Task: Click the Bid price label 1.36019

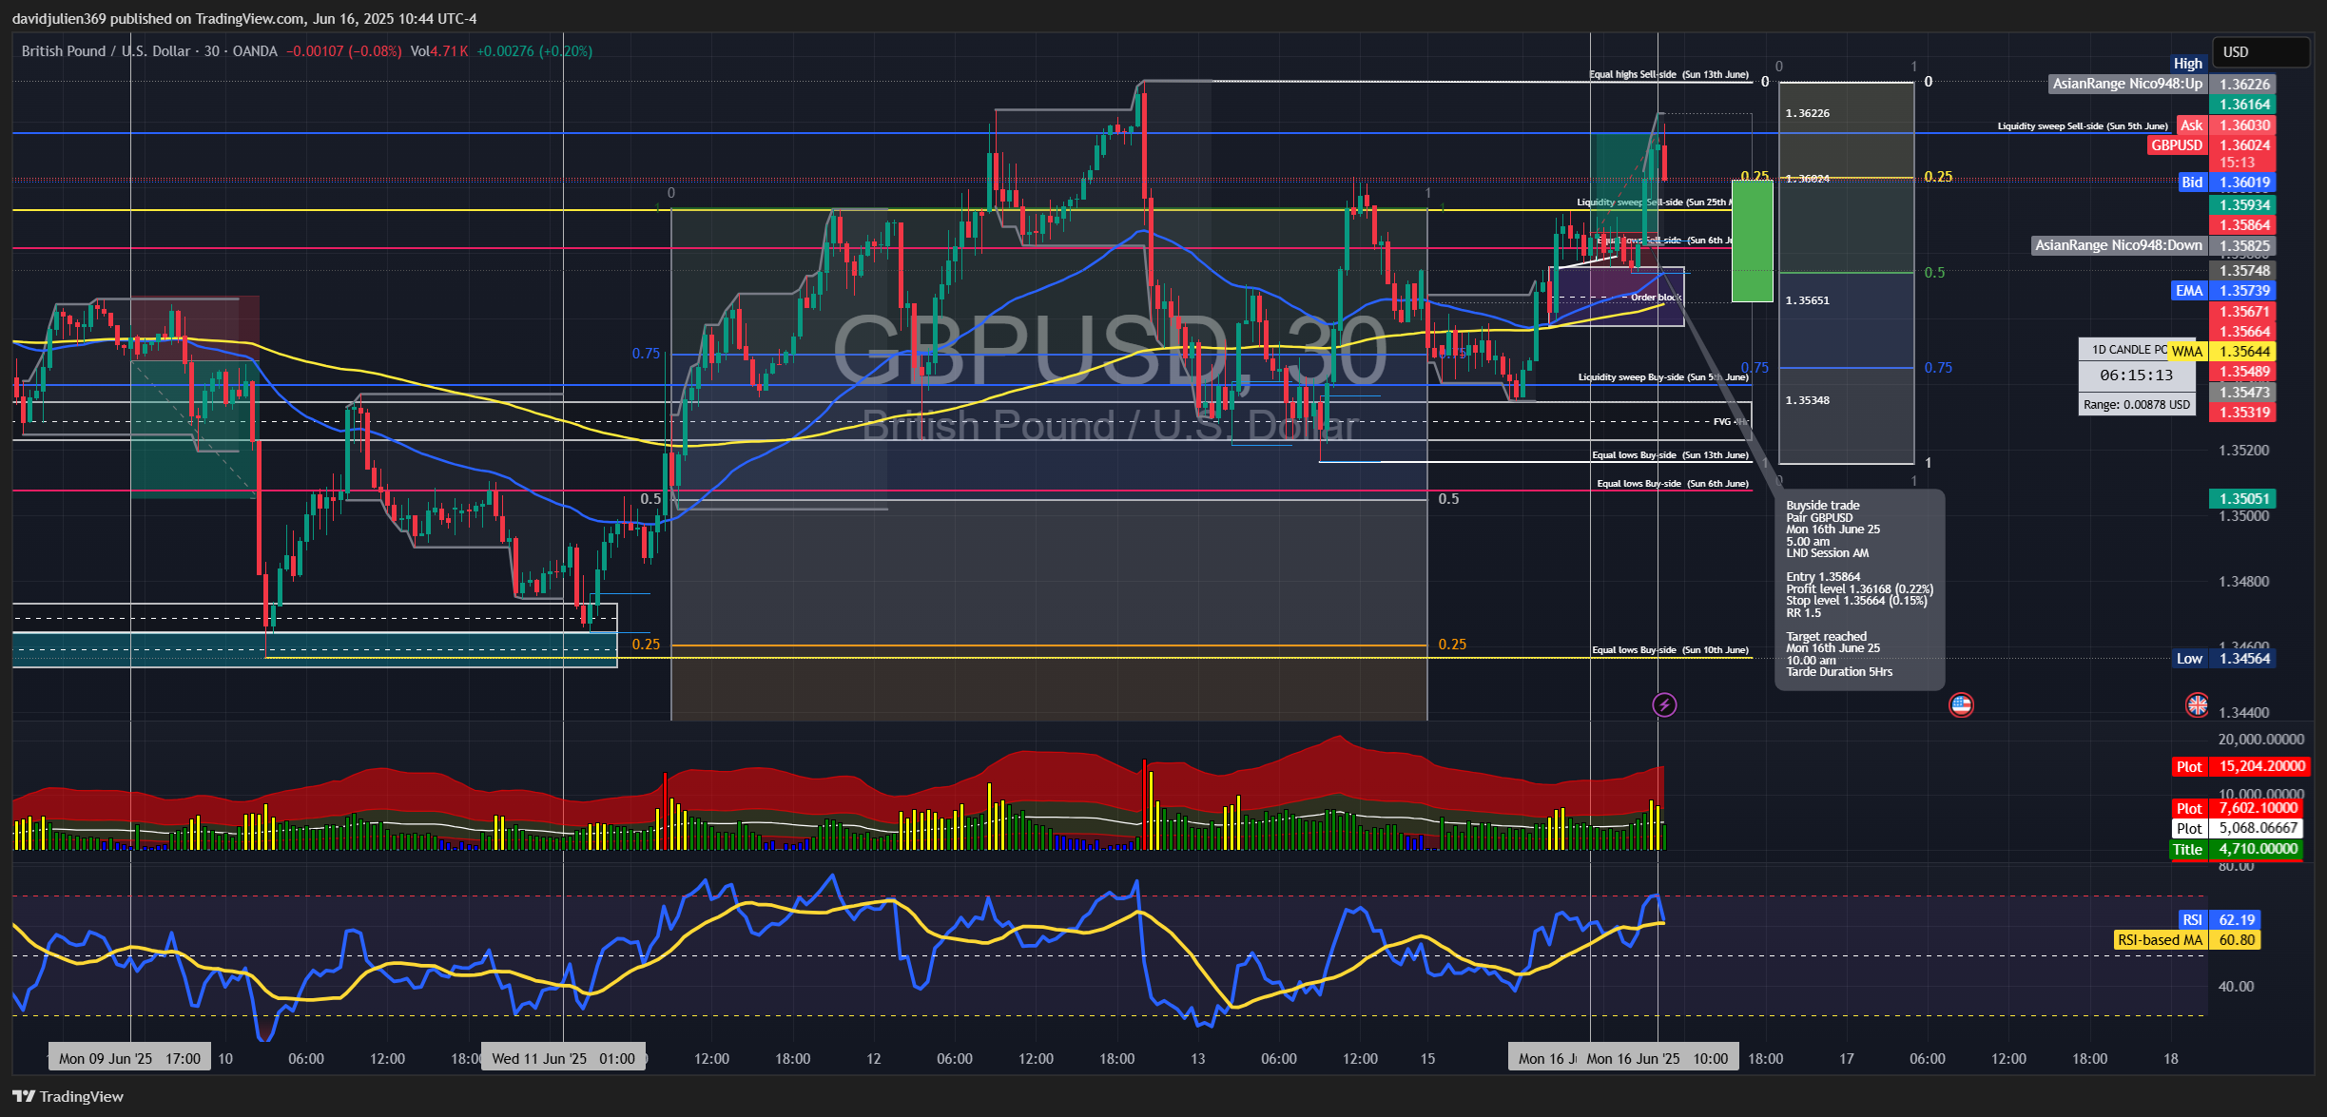Action: coord(2227,183)
